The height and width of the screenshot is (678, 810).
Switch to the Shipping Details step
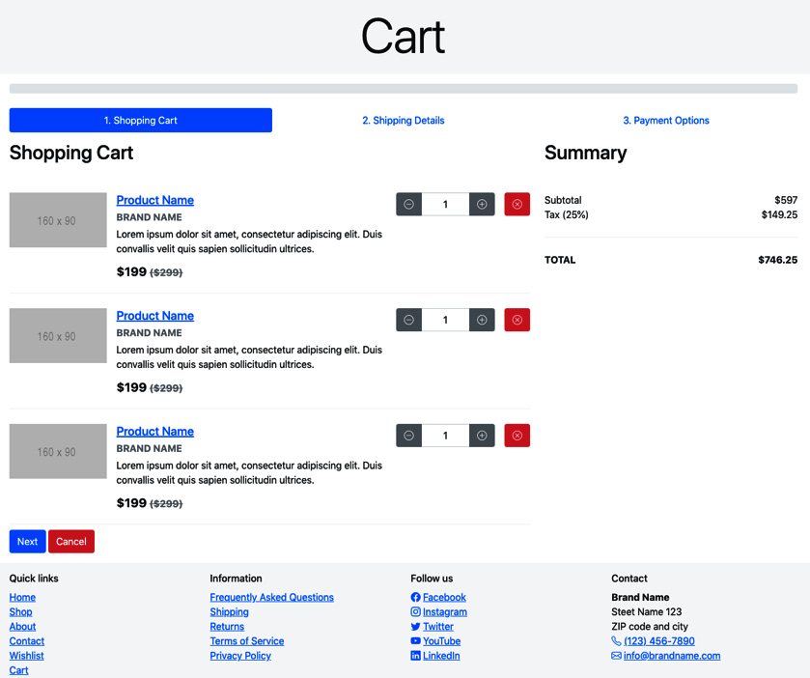[x=403, y=120]
